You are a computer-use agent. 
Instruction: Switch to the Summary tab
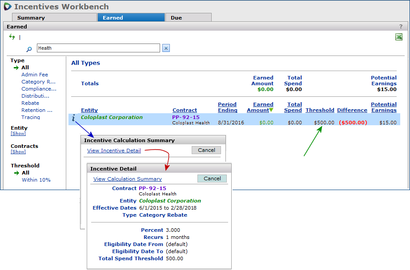point(31,18)
